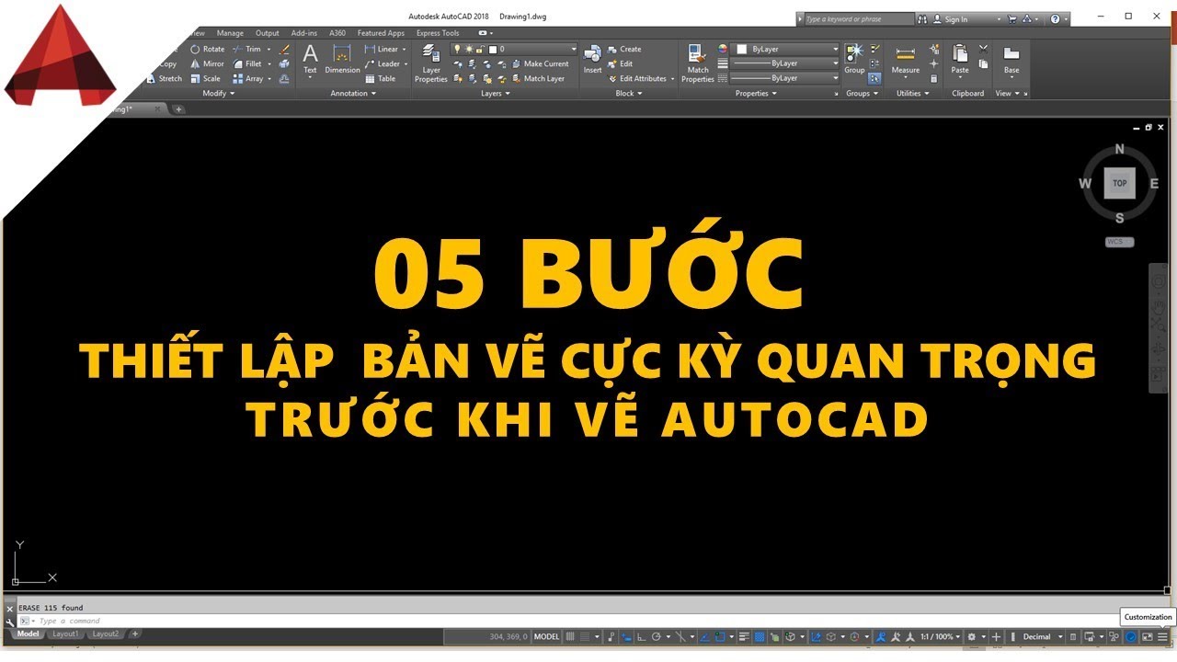Toggle MODEL space button in status bar
1177x662 pixels.
pos(547,636)
